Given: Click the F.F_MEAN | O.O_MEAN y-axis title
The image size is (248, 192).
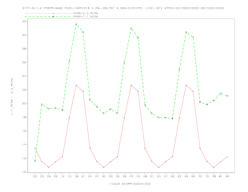Looking at the screenshot, I should pos(12,97).
